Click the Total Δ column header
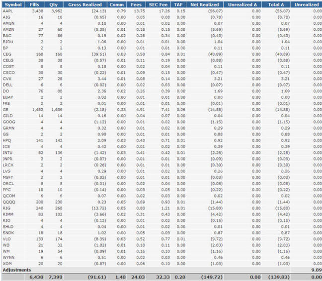Viewport: 322px width, 281px height. 276,4
